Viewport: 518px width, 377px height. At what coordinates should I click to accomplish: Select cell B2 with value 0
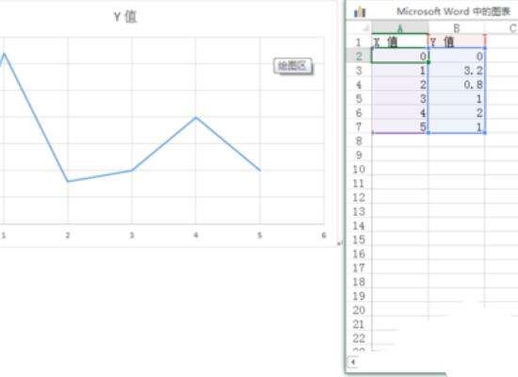[x=457, y=56]
